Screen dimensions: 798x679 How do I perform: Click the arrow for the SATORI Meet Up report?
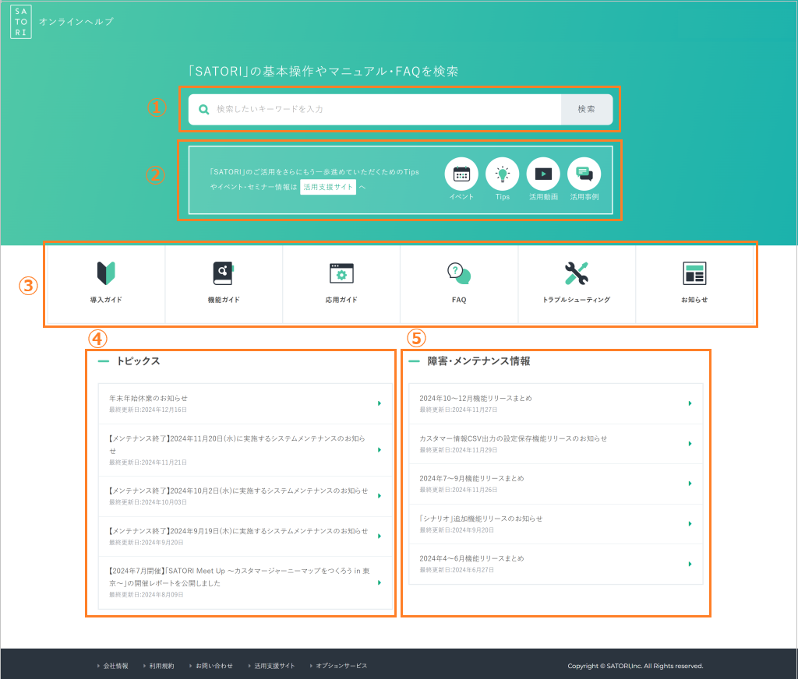380,582
